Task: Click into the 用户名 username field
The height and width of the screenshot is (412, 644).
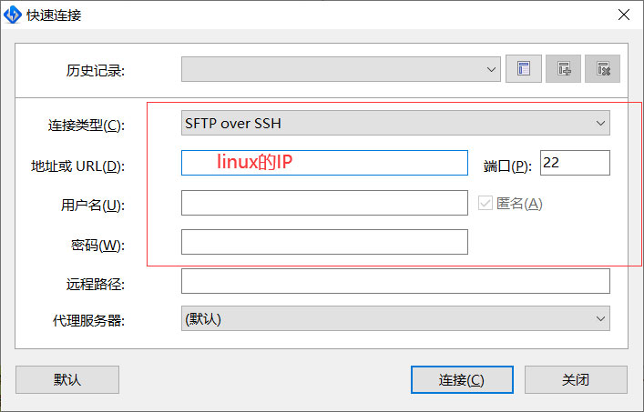Action: tap(324, 203)
